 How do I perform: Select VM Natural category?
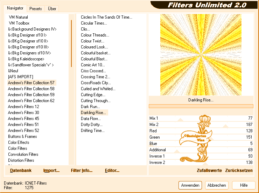18,17
